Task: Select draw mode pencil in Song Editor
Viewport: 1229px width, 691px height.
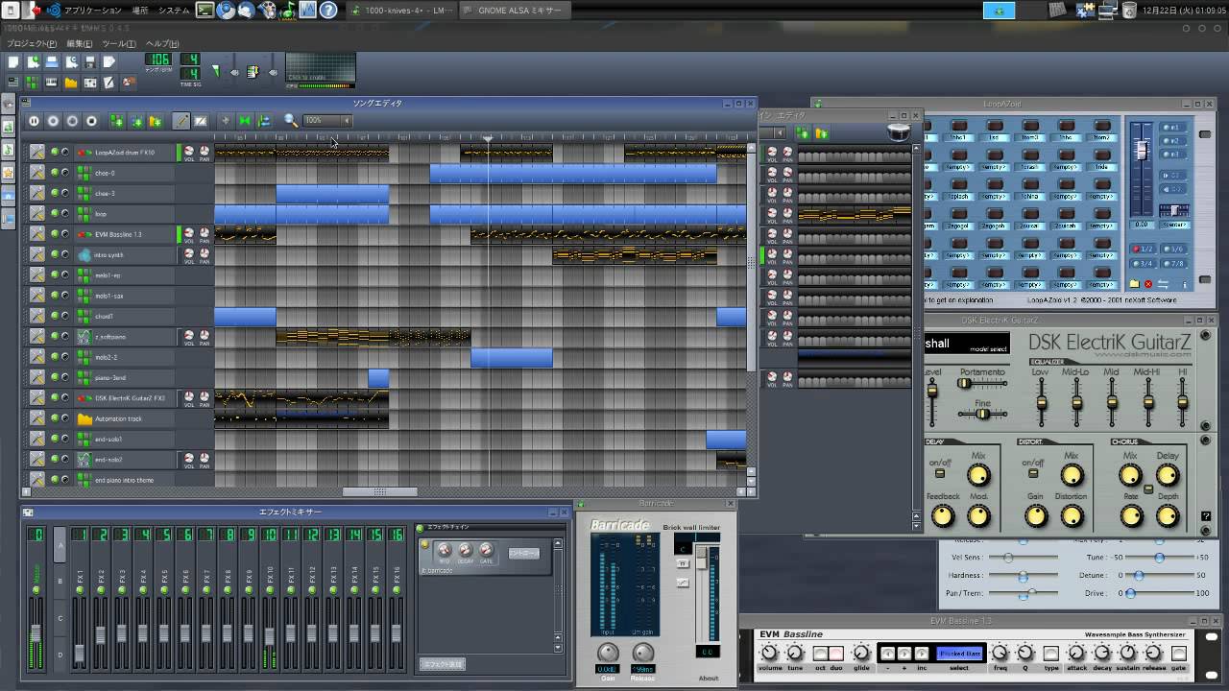Action: coord(181,121)
